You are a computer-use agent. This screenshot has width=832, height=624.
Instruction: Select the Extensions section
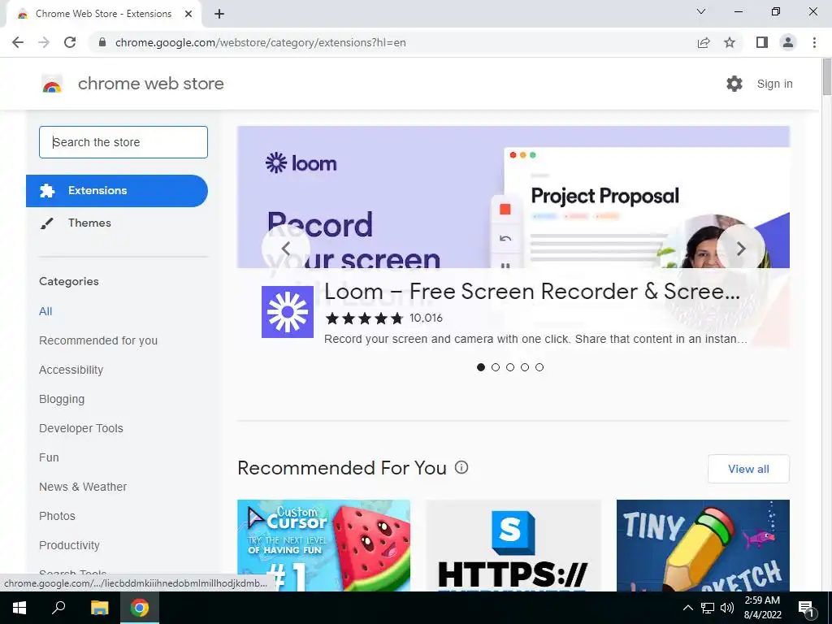[x=117, y=190]
